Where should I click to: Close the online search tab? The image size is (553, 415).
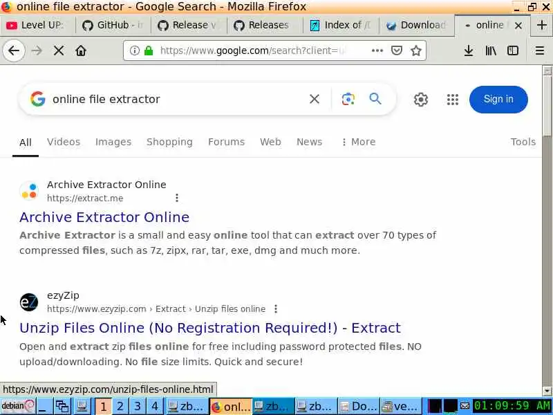[518, 26]
